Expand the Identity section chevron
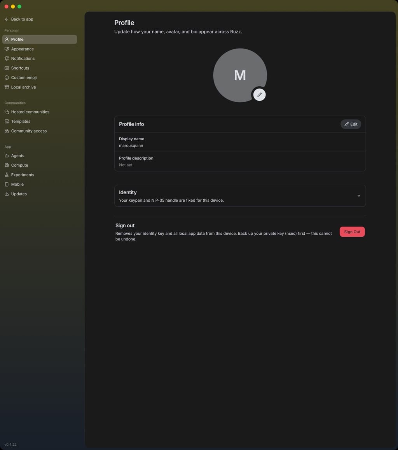Image resolution: width=398 pixels, height=450 pixels. [359, 196]
